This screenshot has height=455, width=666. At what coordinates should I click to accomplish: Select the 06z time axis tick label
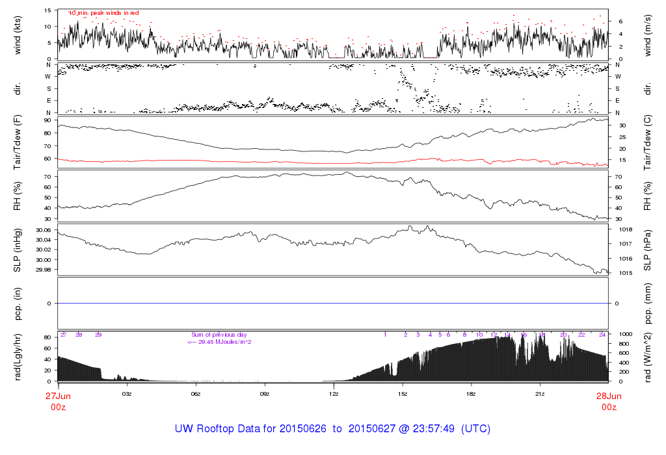(196, 394)
